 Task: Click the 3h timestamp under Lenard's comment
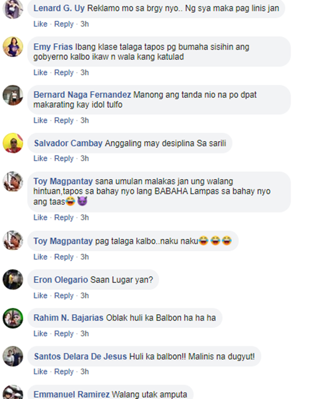85,24
